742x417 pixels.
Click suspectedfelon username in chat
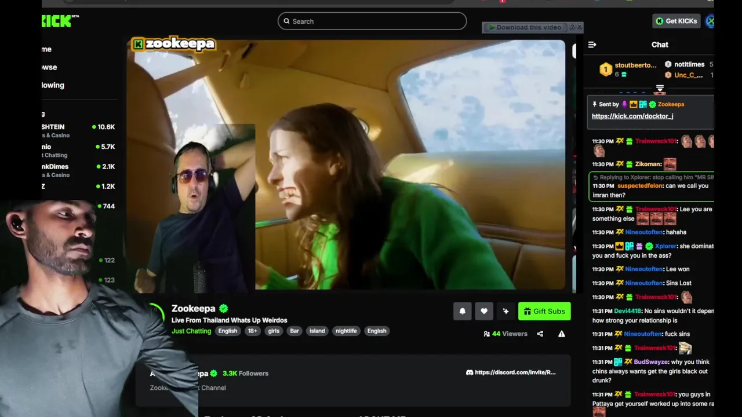tap(640, 186)
